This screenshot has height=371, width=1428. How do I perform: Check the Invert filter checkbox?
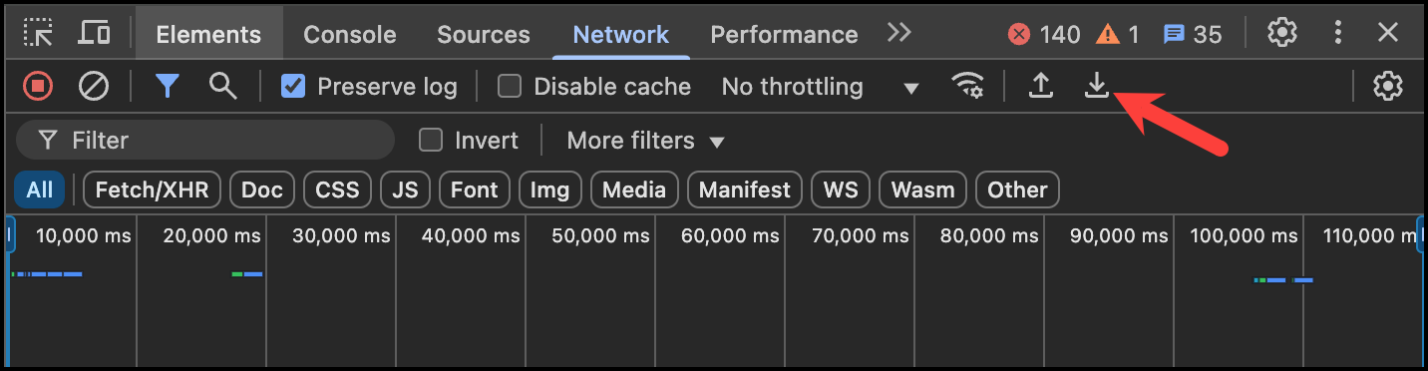(x=431, y=141)
